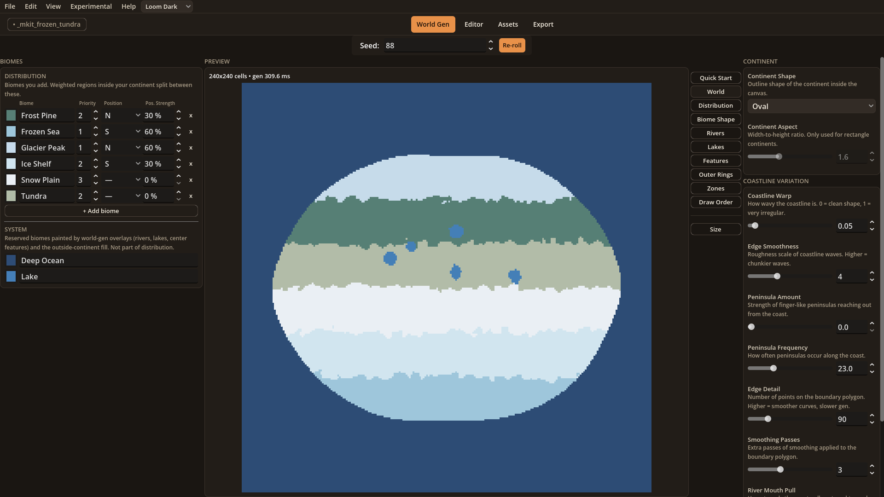Decrease Edge Smoothness value
This screenshot has width=884, height=497.
[872, 280]
